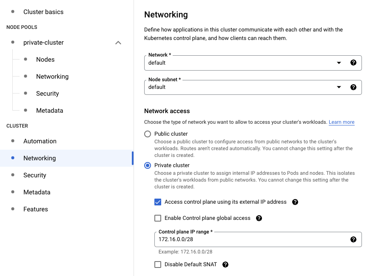The image size is (370, 276).
Task: Check the Disable Default SNAT box
Action: pos(158,265)
